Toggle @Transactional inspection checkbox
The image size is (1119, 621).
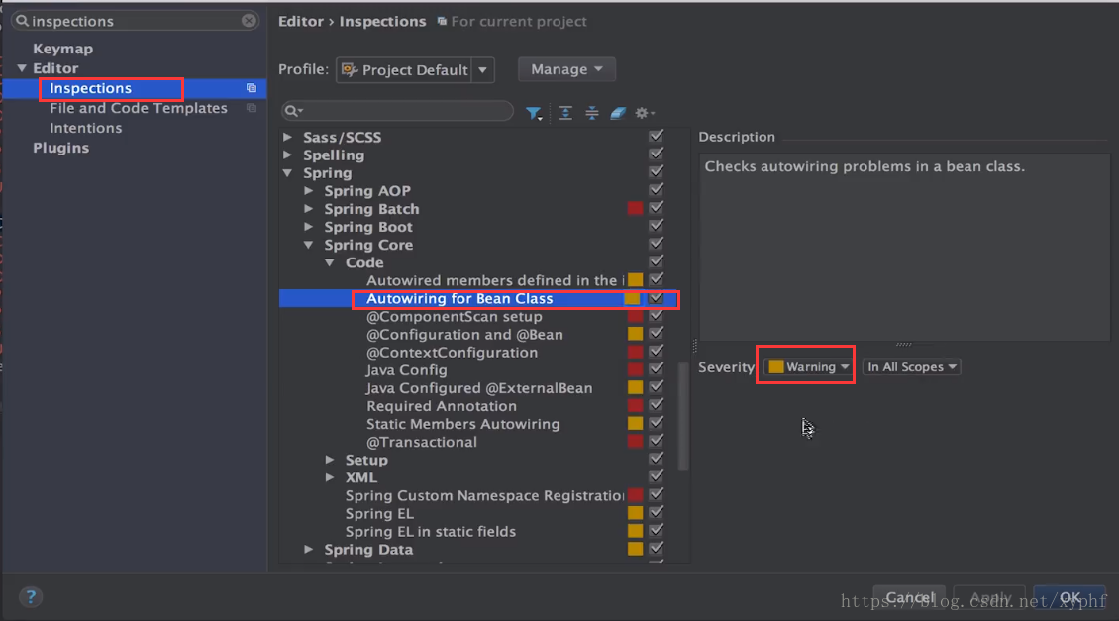pos(656,441)
